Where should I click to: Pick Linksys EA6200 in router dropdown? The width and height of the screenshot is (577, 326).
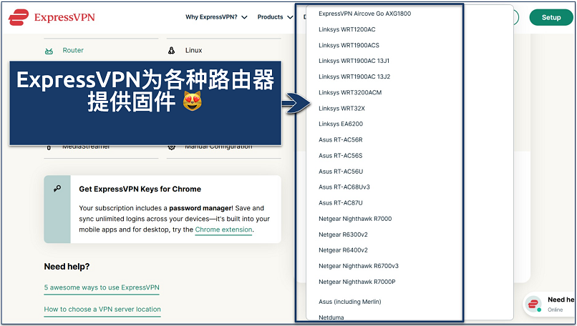(x=341, y=124)
